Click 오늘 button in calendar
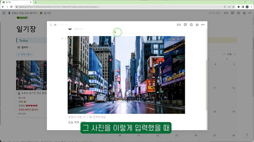Viewport: 254px width, 142px height. click(229, 54)
